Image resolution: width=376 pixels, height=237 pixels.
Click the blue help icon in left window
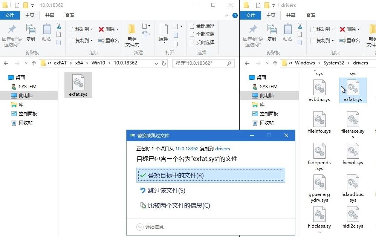[235, 15]
